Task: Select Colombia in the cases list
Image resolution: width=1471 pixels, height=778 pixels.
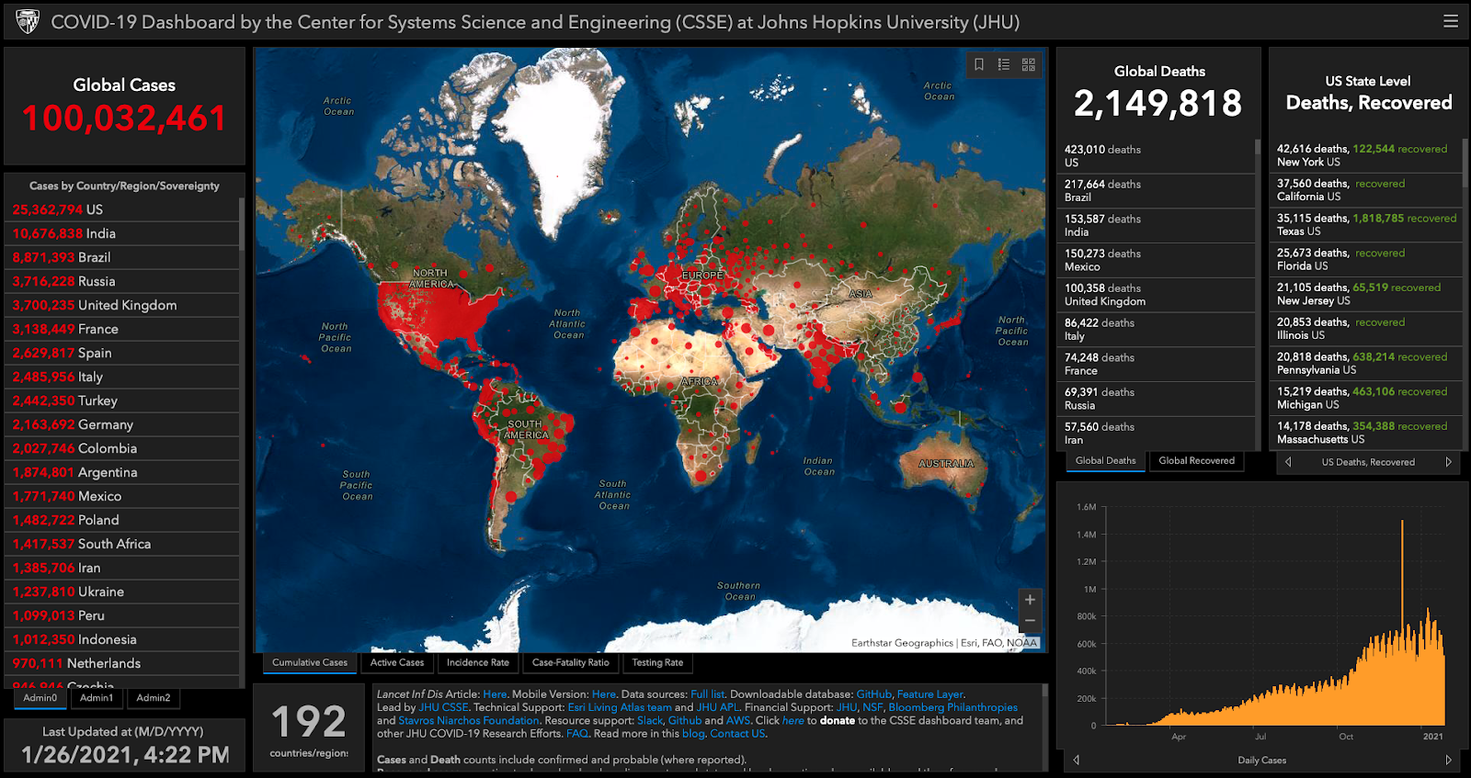Action: pos(122,448)
